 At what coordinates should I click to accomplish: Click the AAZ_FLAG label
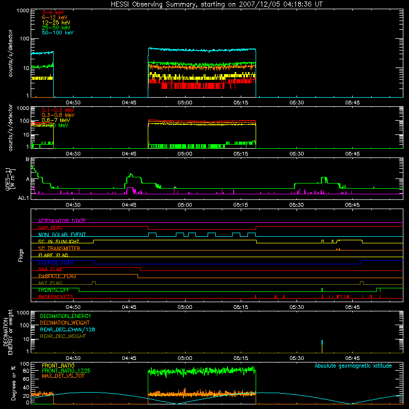point(50,283)
